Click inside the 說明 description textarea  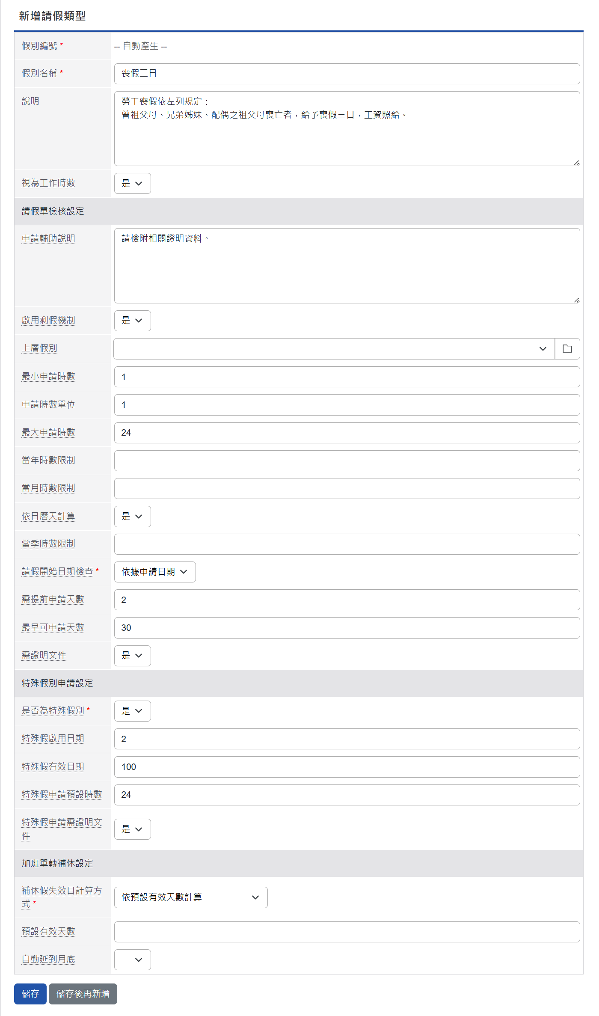[347, 128]
